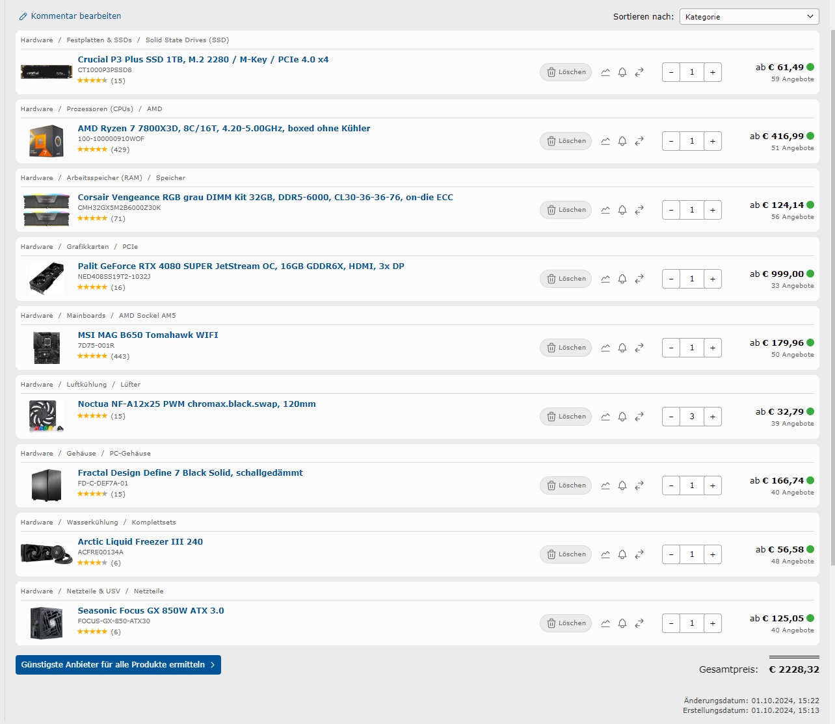The image size is (835, 724).
Task: Set price alert bell for Palit RTX 4080 SUPER
Action: point(622,279)
